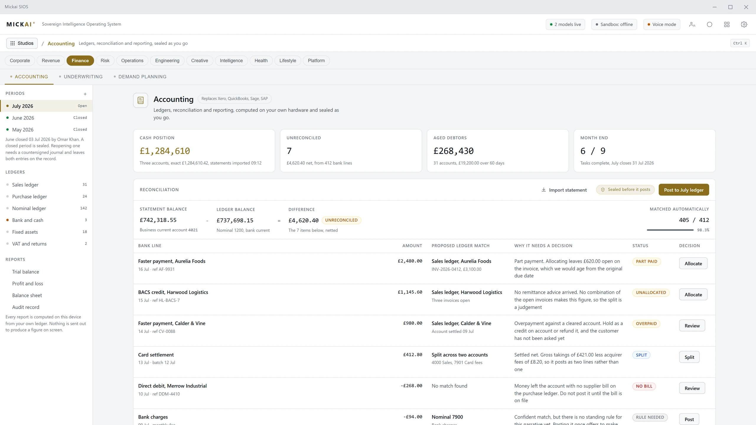The width and height of the screenshot is (756, 425).
Task: Select the Operations studio tab
Action: pyautogui.click(x=132, y=61)
